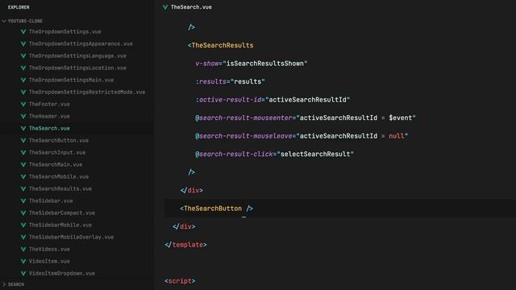Open TheSearchButton.vue file
The image size is (516, 290).
tap(59, 140)
